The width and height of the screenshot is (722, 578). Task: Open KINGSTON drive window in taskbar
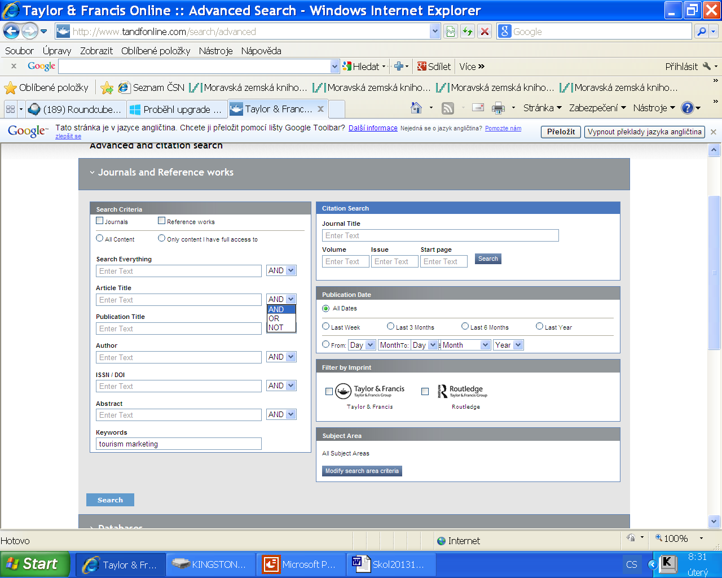[x=212, y=564]
